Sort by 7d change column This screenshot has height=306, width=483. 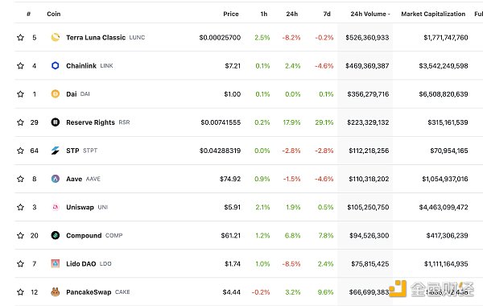pyautogui.click(x=327, y=14)
